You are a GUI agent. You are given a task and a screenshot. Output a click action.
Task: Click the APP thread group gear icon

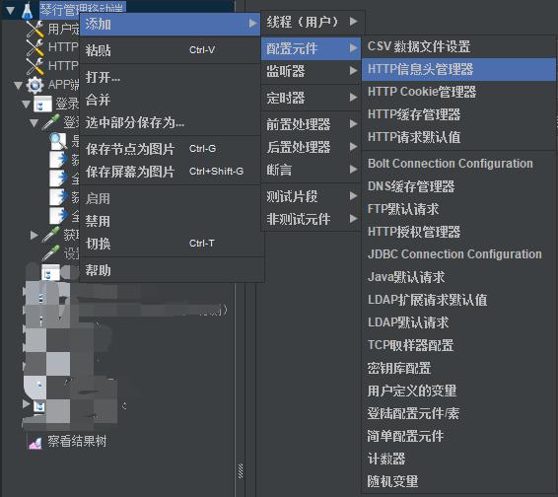point(35,85)
